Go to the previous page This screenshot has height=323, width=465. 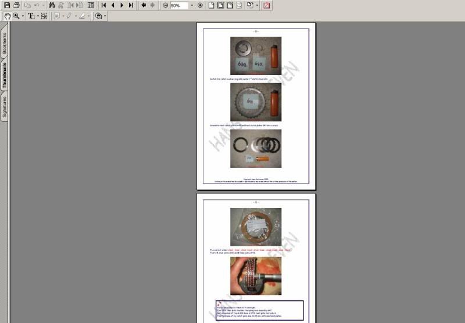pyautogui.click(x=113, y=5)
